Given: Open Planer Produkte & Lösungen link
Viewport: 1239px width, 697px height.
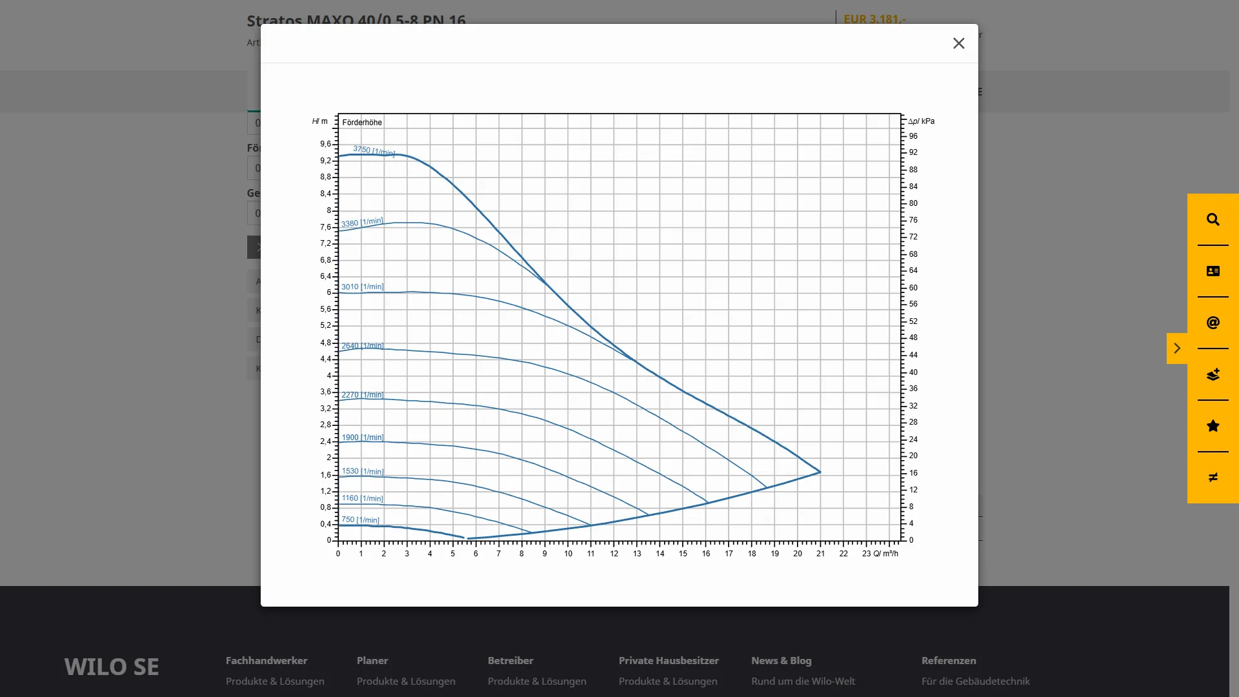Looking at the screenshot, I should pos(406,682).
